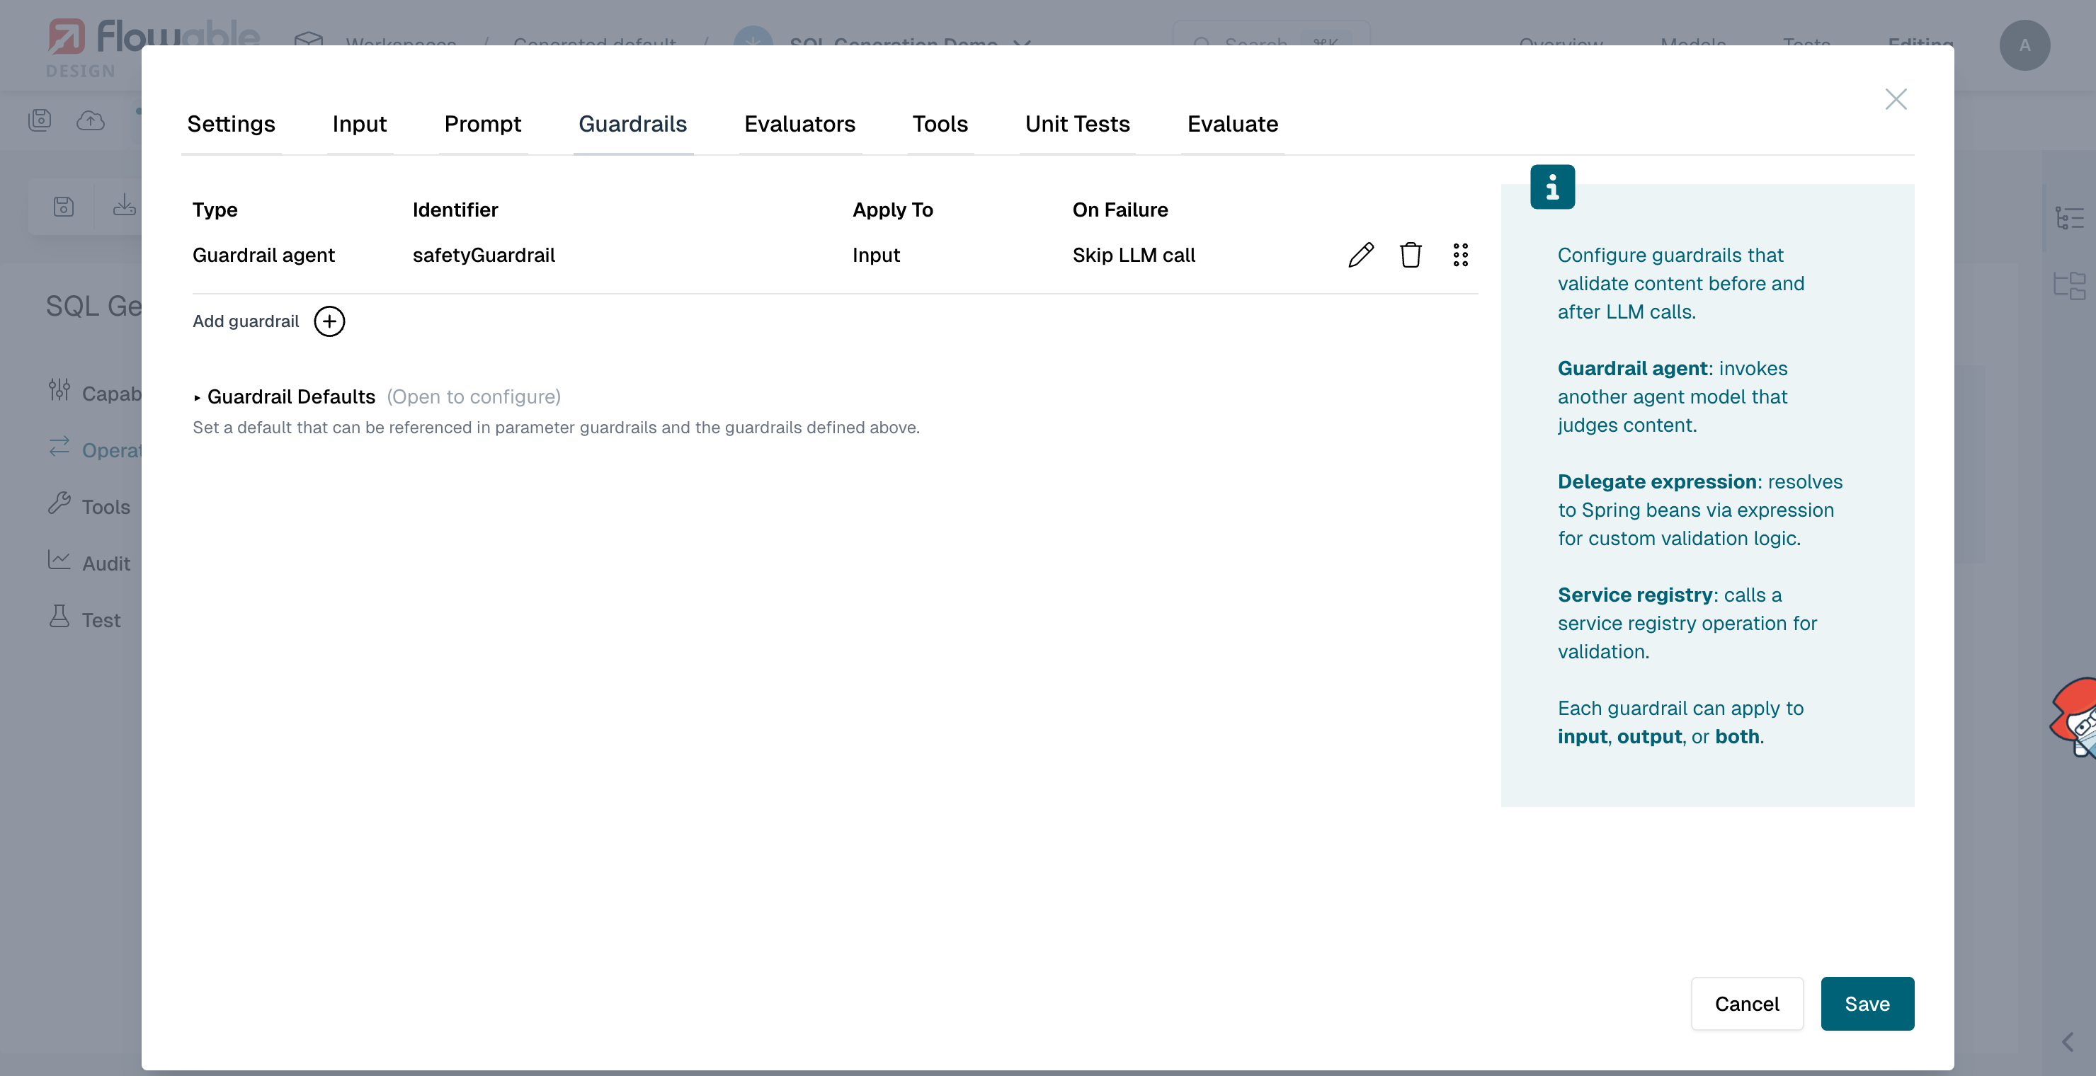Edit the safetyGuardrail row with the pencil icon

point(1360,255)
